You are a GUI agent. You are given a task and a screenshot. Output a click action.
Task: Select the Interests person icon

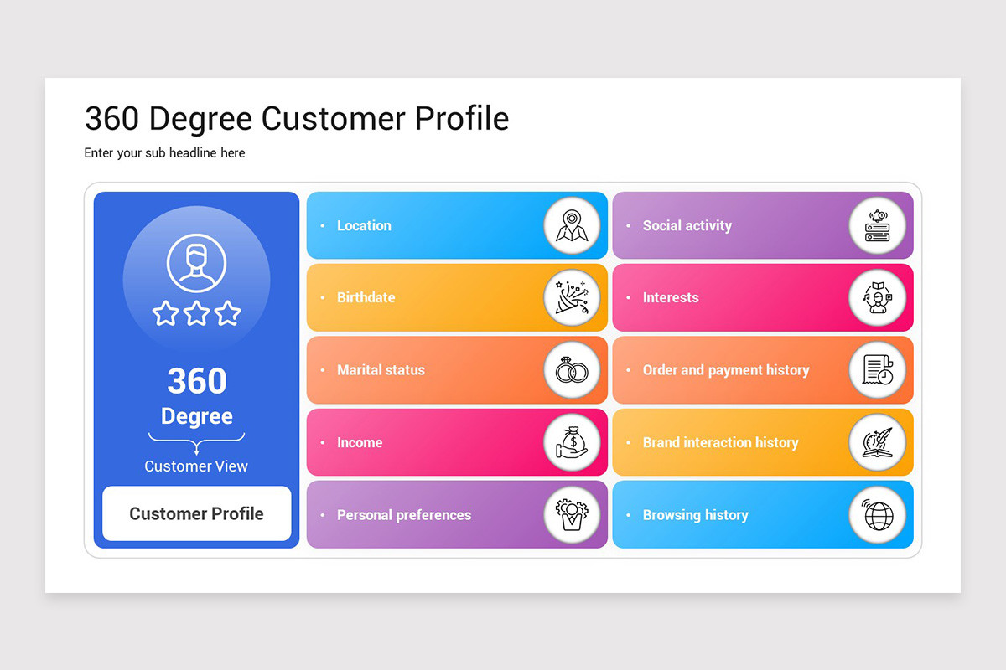[878, 297]
